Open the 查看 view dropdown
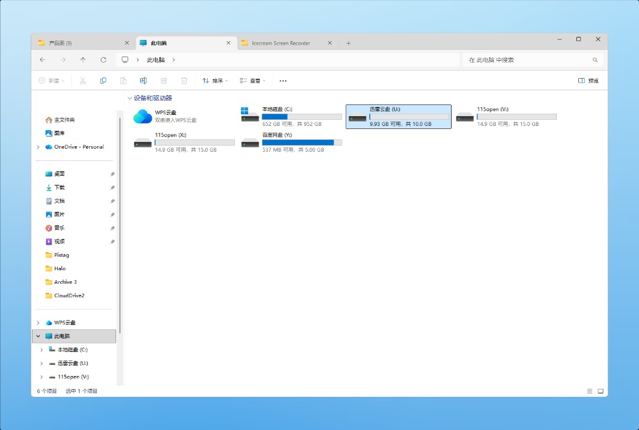This screenshot has height=430, width=639. tap(253, 80)
